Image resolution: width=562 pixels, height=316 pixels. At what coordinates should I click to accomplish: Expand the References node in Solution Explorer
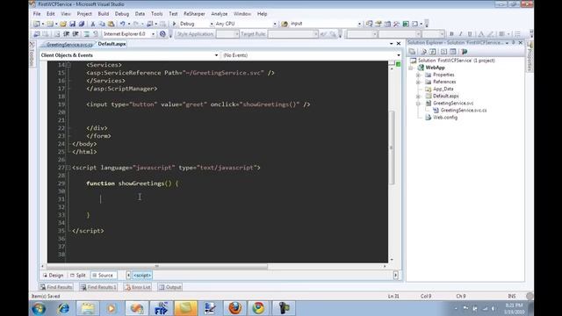tap(418, 82)
